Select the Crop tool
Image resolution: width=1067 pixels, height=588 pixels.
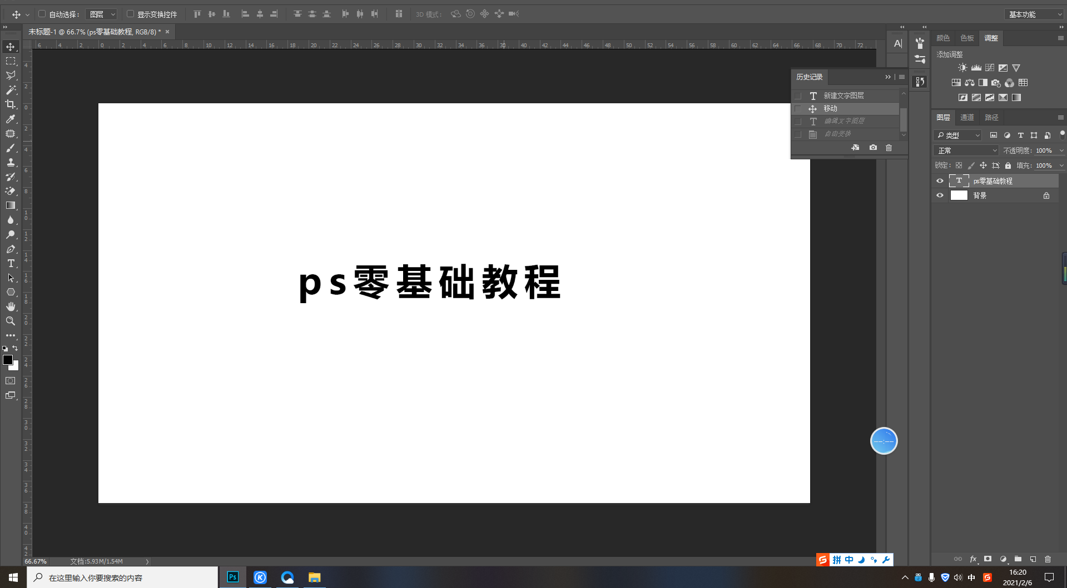(x=10, y=104)
